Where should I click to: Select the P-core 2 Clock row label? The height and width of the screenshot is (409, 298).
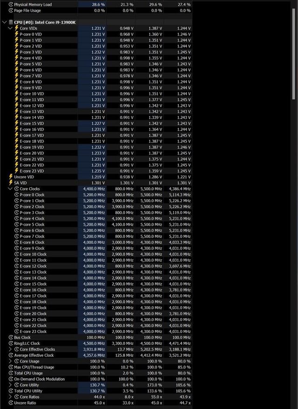point(32,206)
